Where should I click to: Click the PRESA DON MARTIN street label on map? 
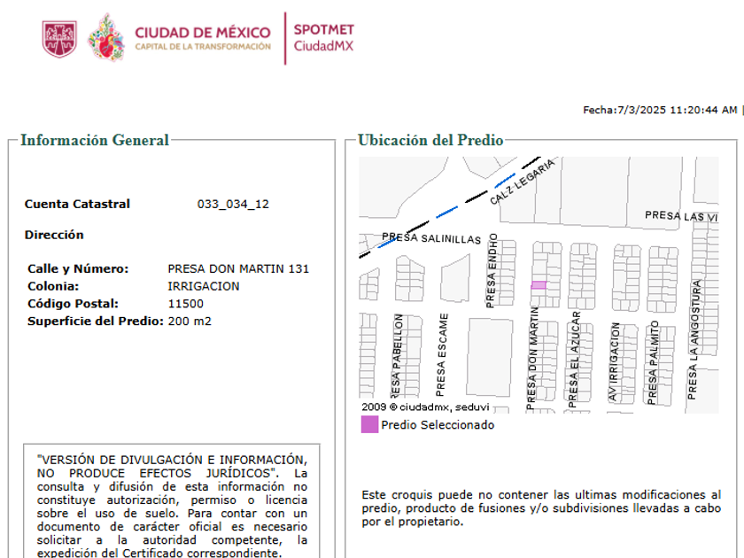533,358
